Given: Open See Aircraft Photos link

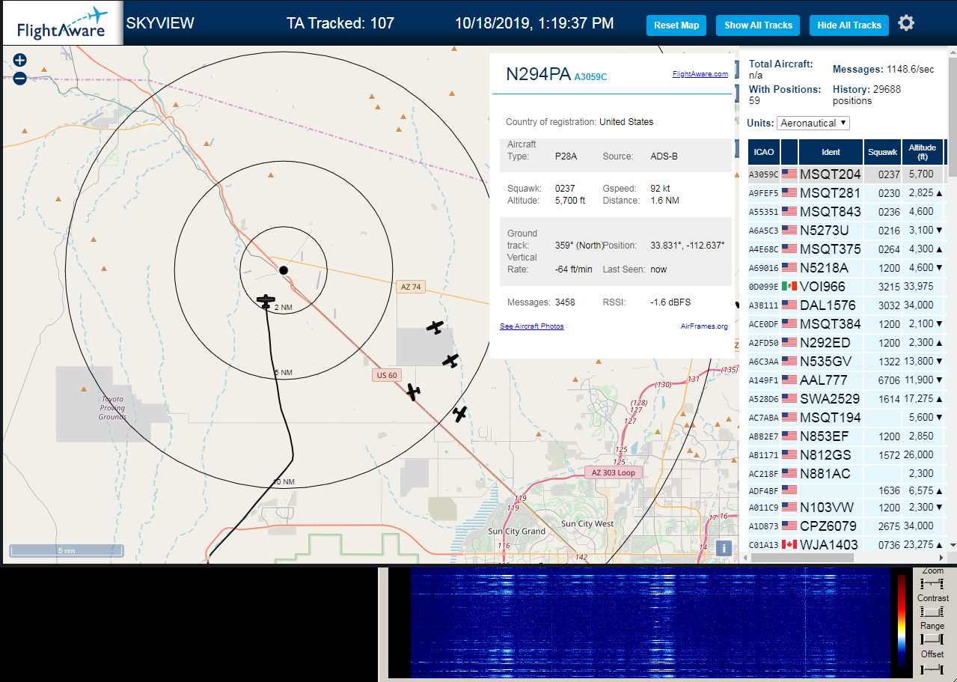Looking at the screenshot, I should tap(532, 326).
